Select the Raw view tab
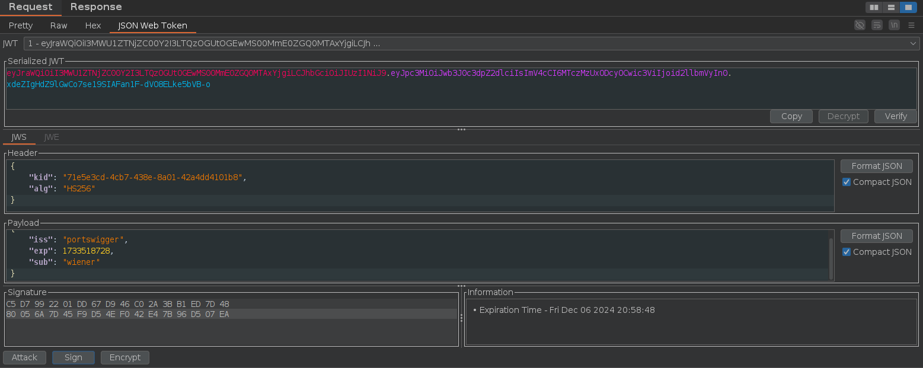Screen dimensions: 923x368 coord(59,25)
